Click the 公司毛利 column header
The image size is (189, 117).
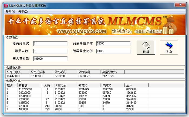(65, 72)
